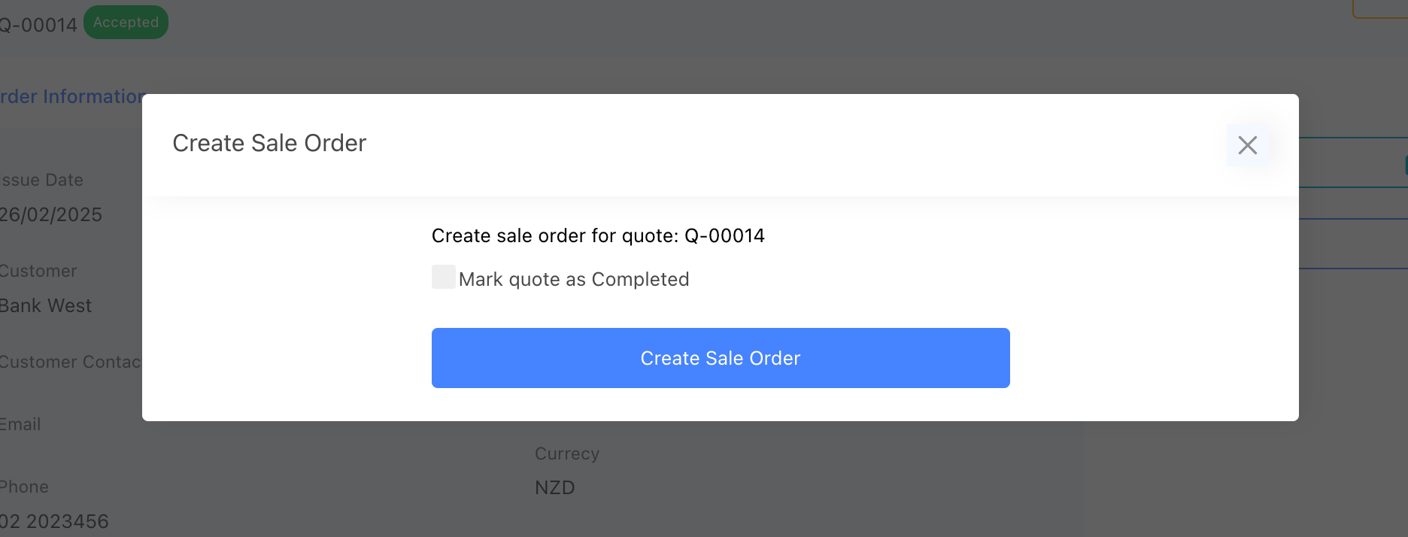1408x537 pixels.
Task: Click the Issue Date label
Action: point(42,180)
